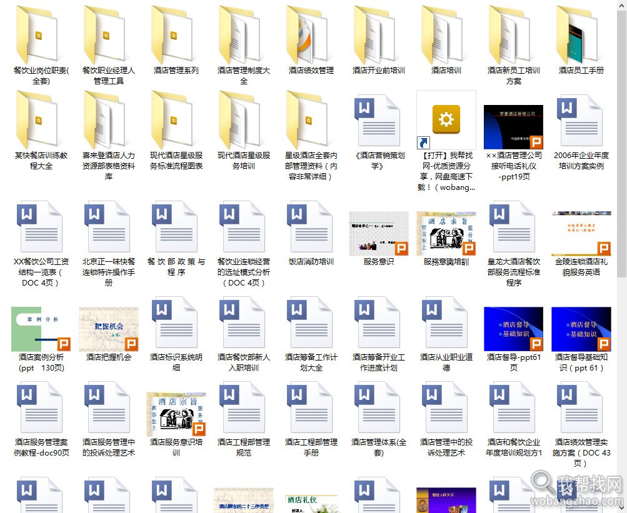This screenshot has width=627, height=513.
Task: Select the 酒店督导-ppt61页 presentation thumbnail
Action: tap(513, 329)
